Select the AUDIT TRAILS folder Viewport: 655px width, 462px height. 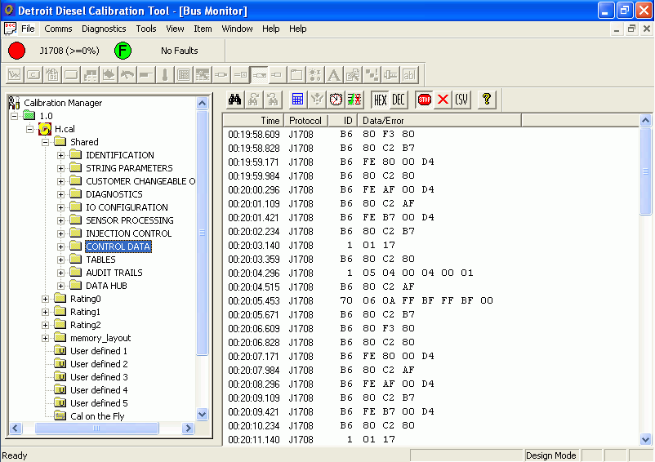(114, 273)
